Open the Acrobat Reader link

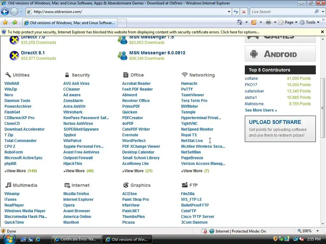pyautogui.click(x=136, y=84)
